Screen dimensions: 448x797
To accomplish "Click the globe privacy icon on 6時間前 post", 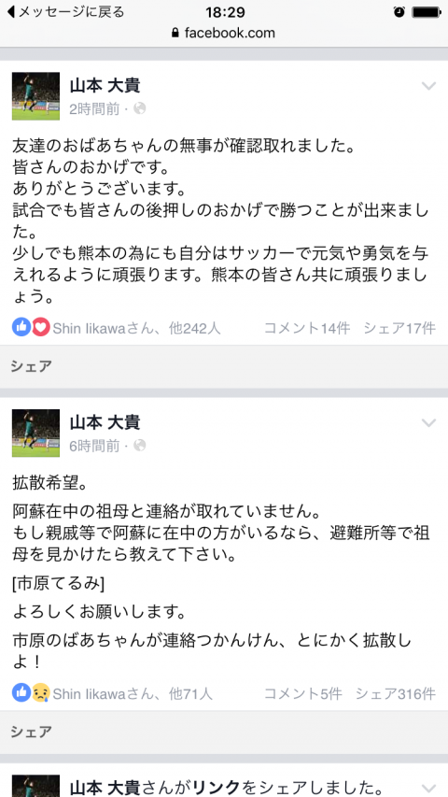I will click(140, 446).
